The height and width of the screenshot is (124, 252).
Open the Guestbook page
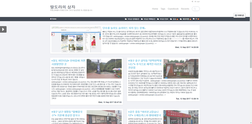coord(173,9)
